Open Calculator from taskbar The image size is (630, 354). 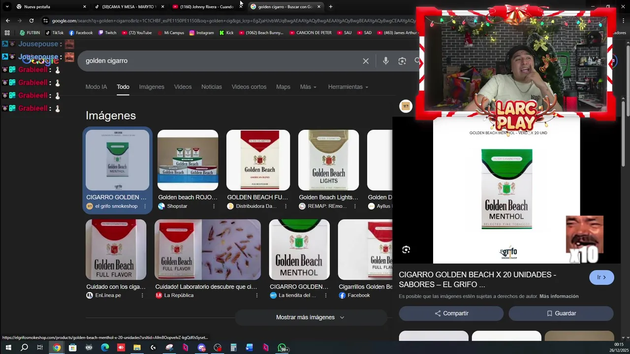point(233,348)
